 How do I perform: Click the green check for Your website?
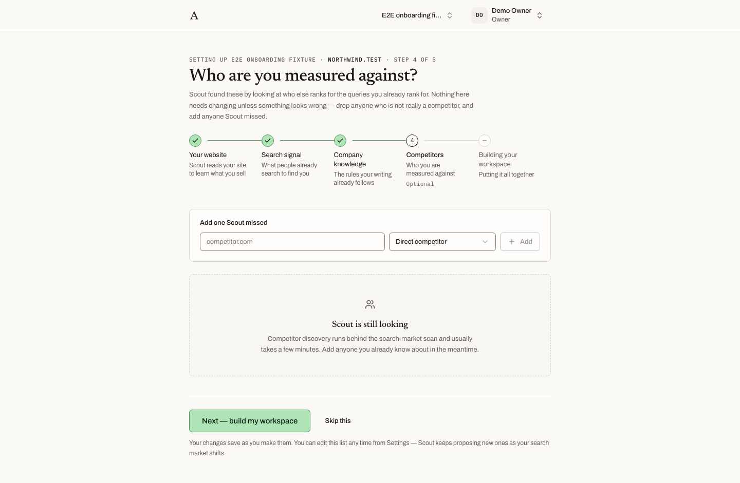tap(195, 141)
